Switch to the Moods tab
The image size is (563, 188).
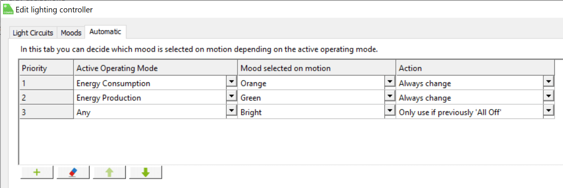pos(71,33)
